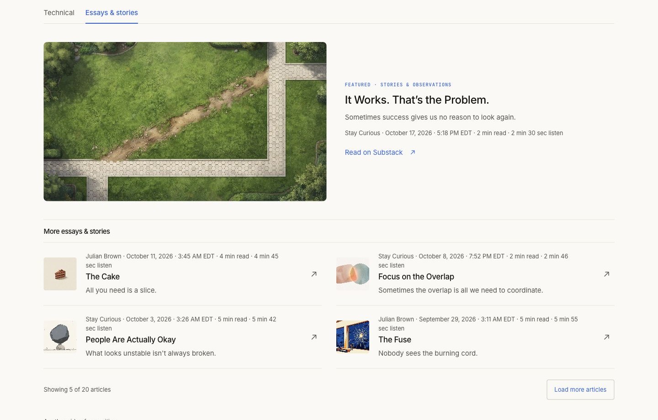Open the featured article title It Works. That's the Problem.

coord(417,100)
